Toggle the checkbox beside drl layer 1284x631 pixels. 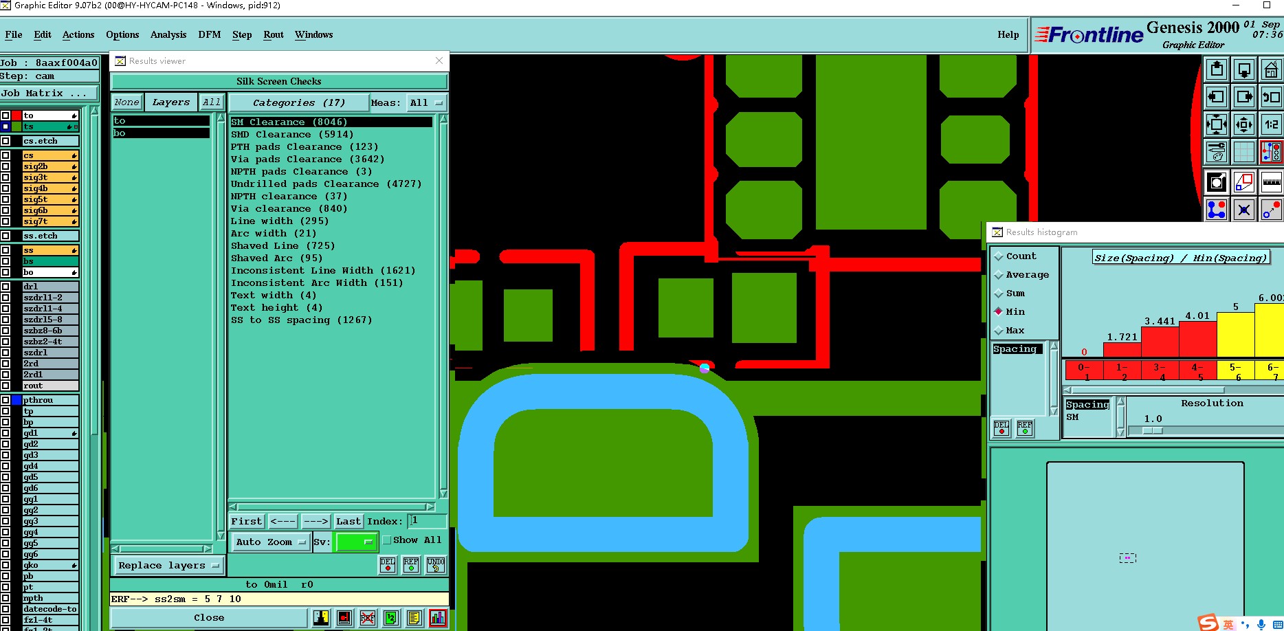click(x=5, y=287)
